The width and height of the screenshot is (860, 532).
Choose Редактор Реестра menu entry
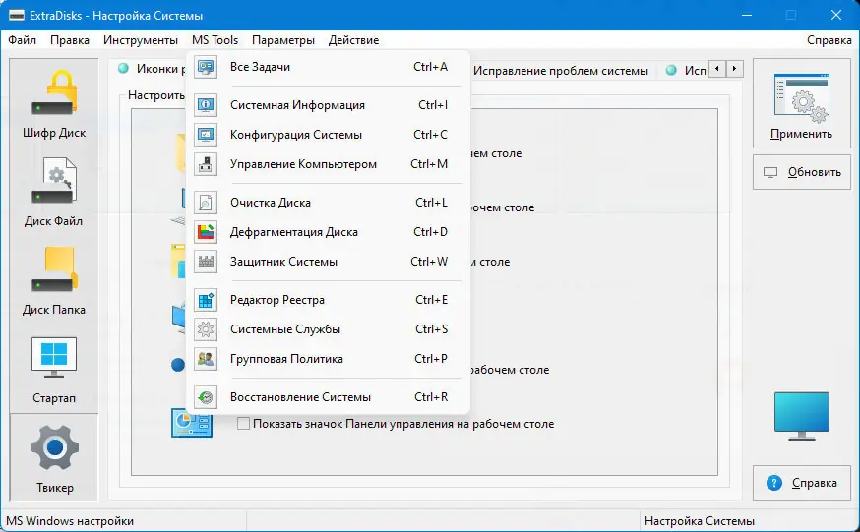point(328,300)
